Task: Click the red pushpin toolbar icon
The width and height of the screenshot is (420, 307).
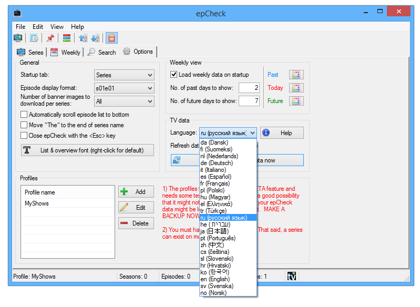Action: pos(50,38)
